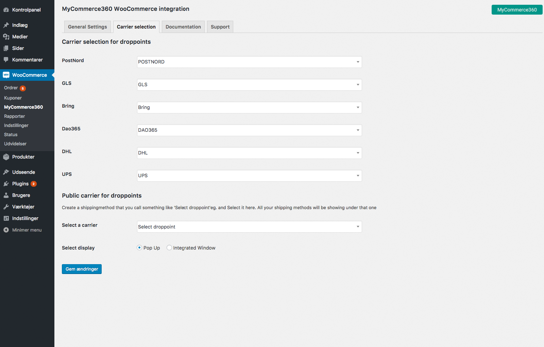Select the Integrated Window radio button
544x347 pixels.
[169, 248]
